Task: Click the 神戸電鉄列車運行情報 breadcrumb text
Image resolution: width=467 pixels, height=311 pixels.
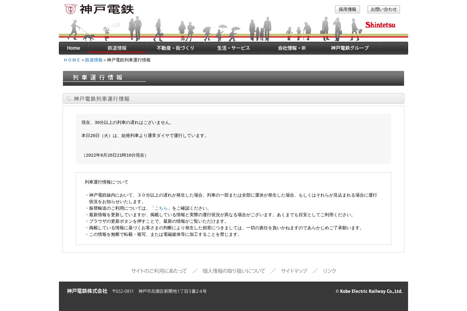Action: [129, 60]
